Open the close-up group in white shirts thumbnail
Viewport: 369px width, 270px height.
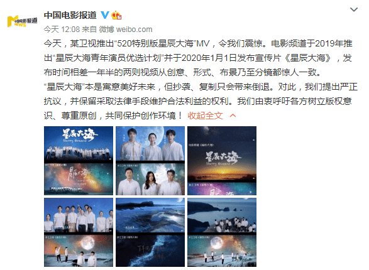point(79,232)
